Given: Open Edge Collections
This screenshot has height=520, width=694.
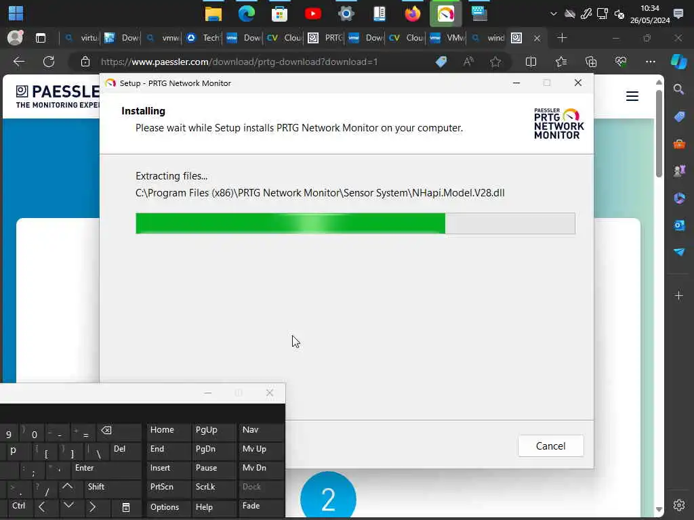Looking at the screenshot, I should (591, 62).
